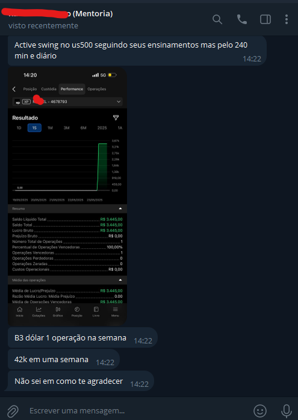
Task: Click the back arrow in the app
Action: 14,89
